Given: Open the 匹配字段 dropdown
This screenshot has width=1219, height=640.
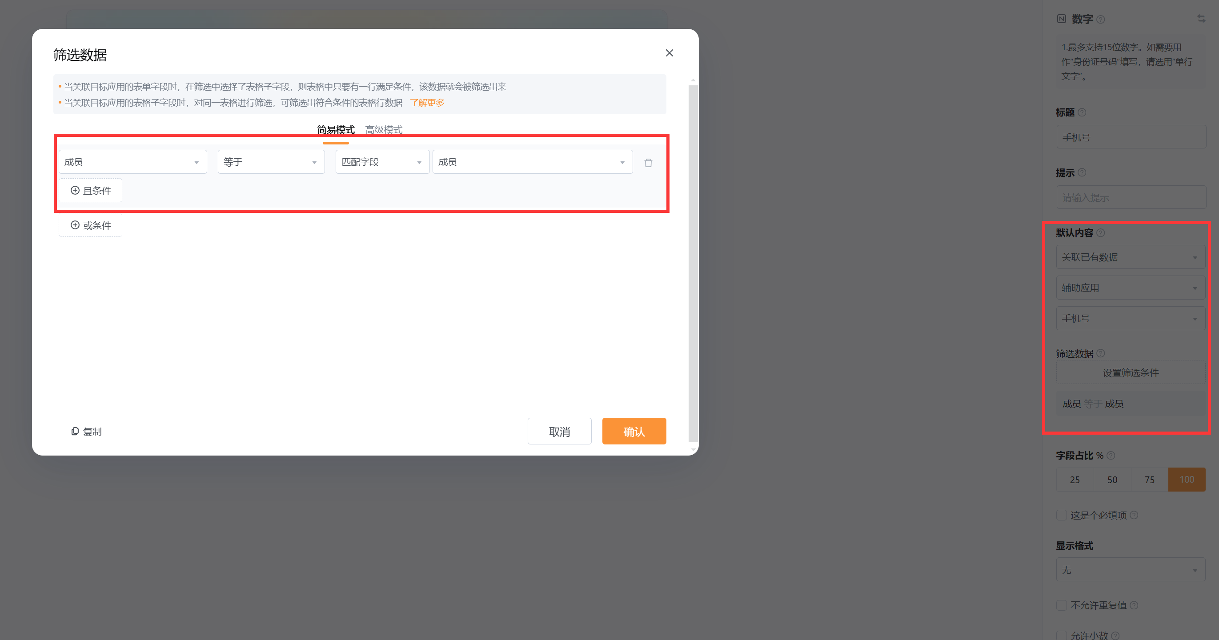Looking at the screenshot, I should pyautogui.click(x=382, y=162).
